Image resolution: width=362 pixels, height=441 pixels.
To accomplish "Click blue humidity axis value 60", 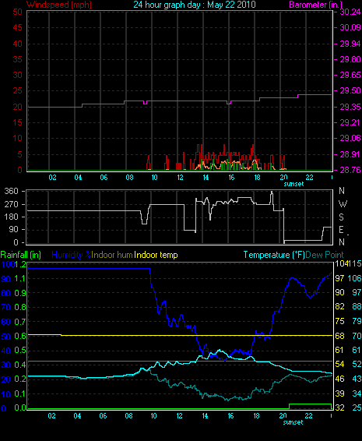I will tap(6, 322).
